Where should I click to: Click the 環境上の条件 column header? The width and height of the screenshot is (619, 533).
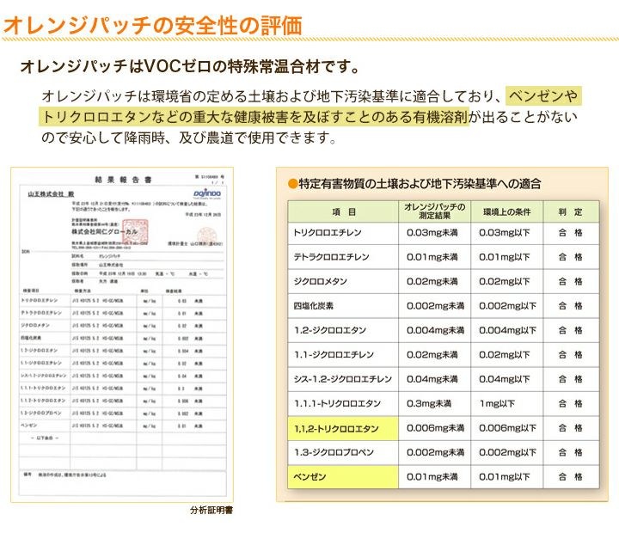508,212
